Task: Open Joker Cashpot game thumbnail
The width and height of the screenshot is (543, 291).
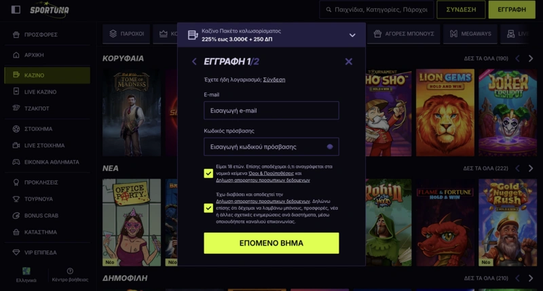Action: [x=508, y=113]
